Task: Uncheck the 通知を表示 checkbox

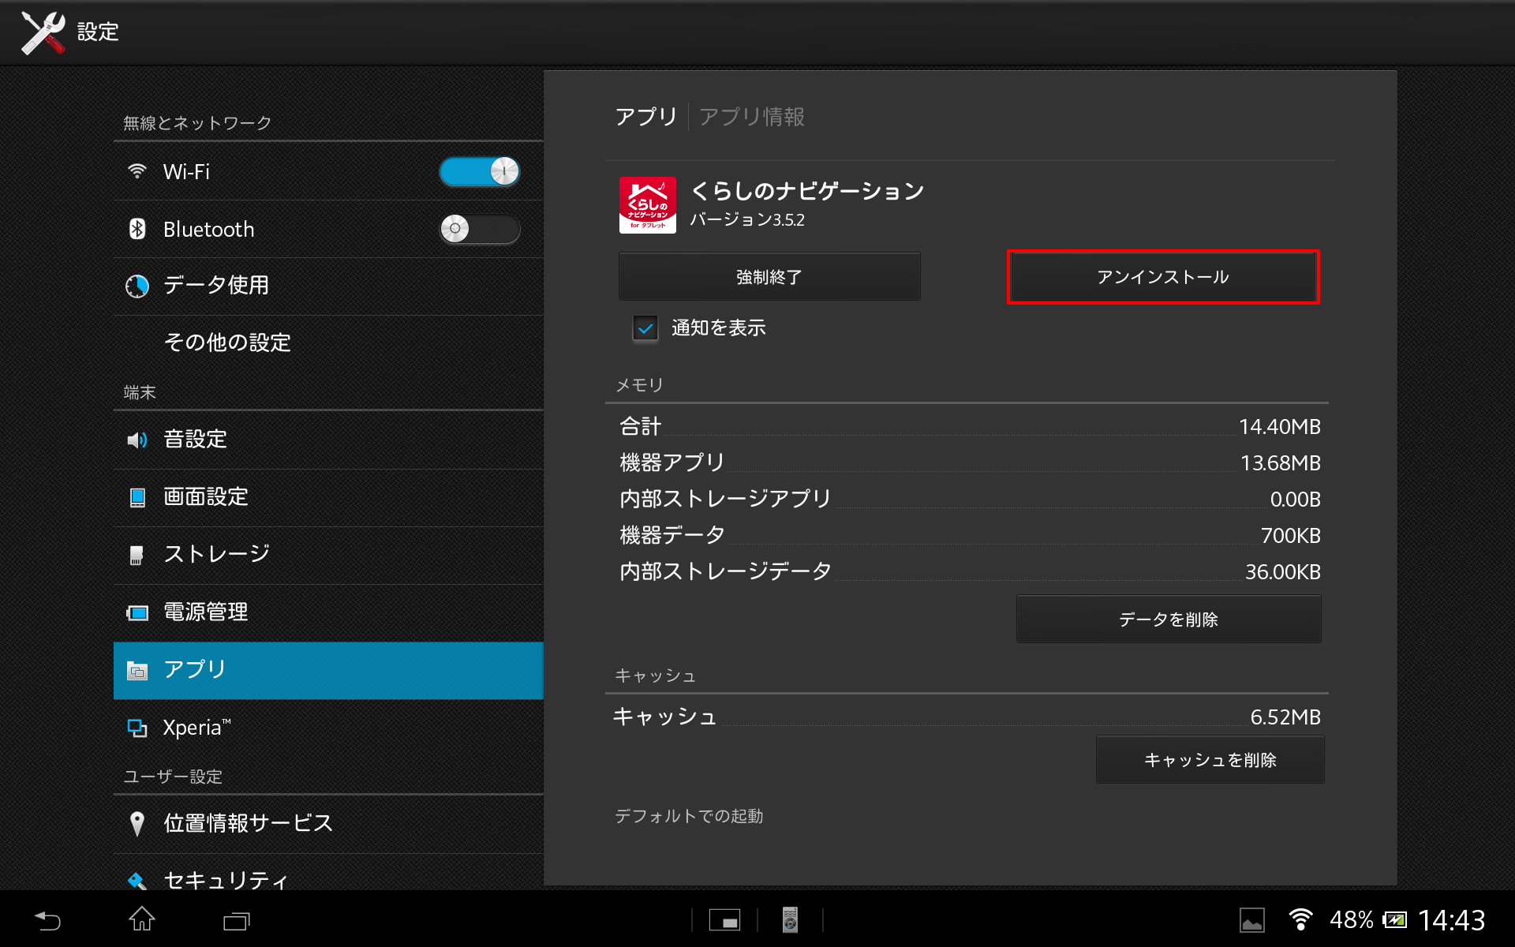Action: point(645,328)
